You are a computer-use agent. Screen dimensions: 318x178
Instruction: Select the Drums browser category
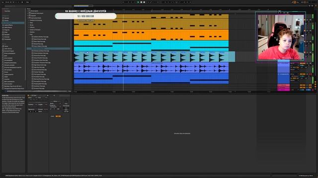(x=6, y=20)
